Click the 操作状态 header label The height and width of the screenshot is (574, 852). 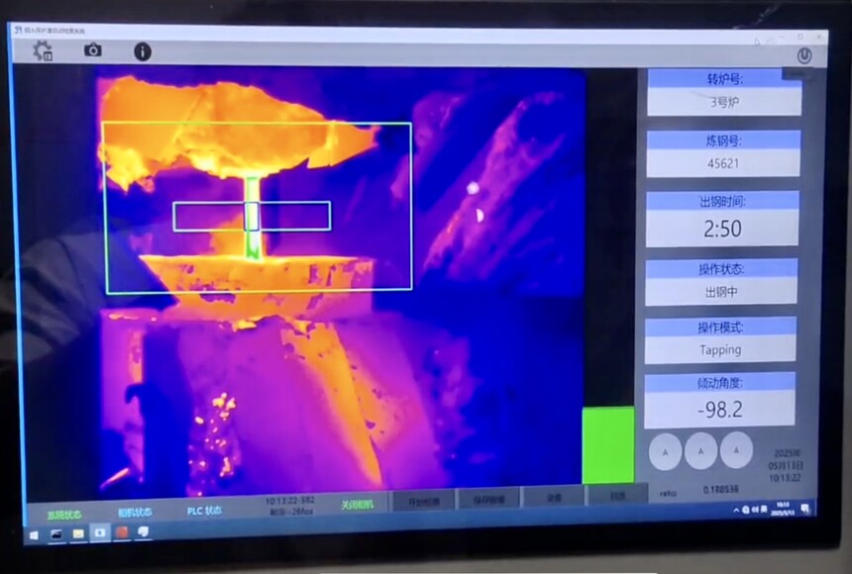[721, 269]
